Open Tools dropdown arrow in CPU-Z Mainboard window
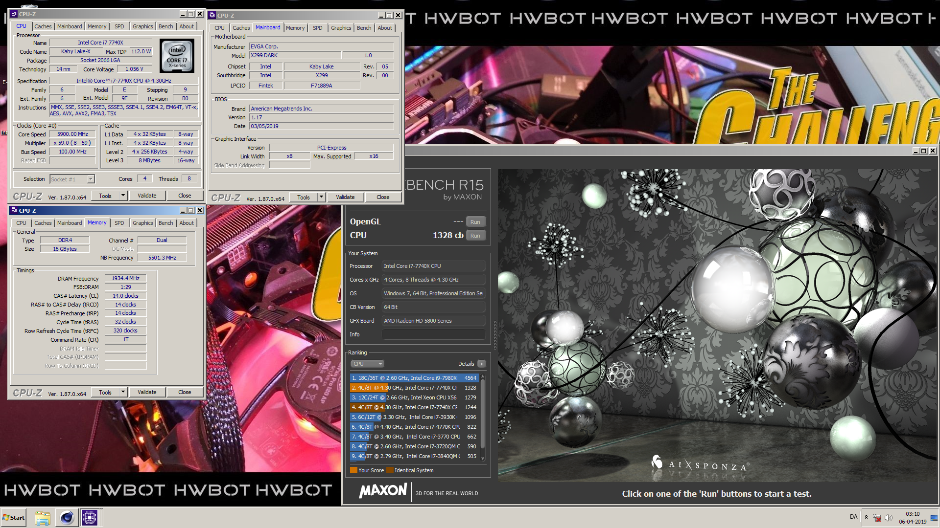Screen dimensions: 940x528 tap(321, 197)
